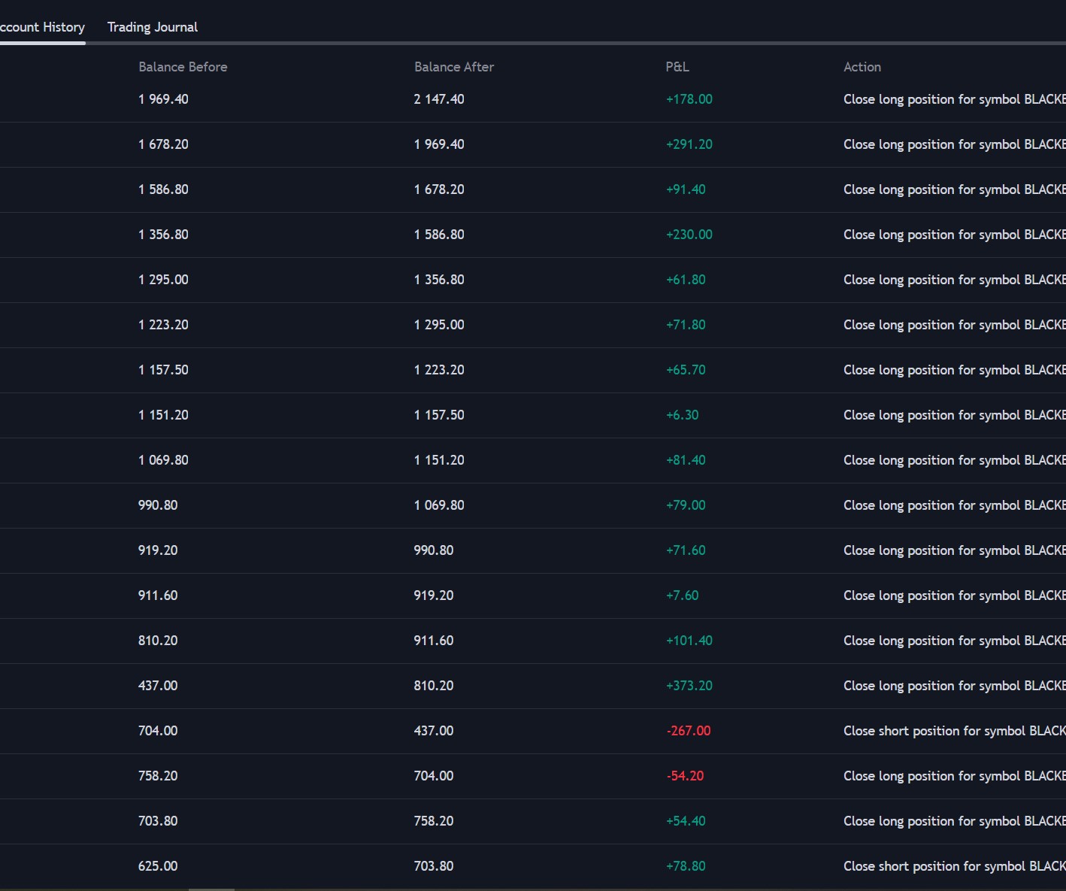Select the +178.00 P&L value

[x=689, y=99]
